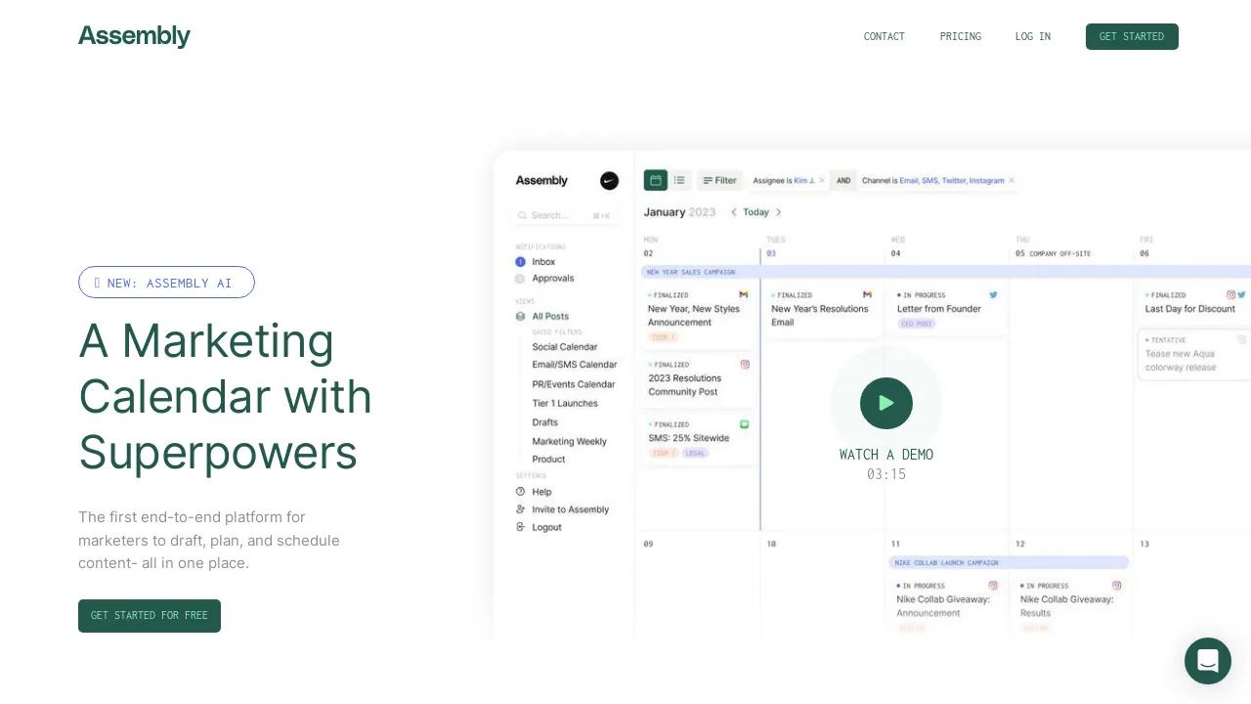Open the New Year, New Styles Announcement card
The height and width of the screenshot is (704, 1251).
point(698,315)
